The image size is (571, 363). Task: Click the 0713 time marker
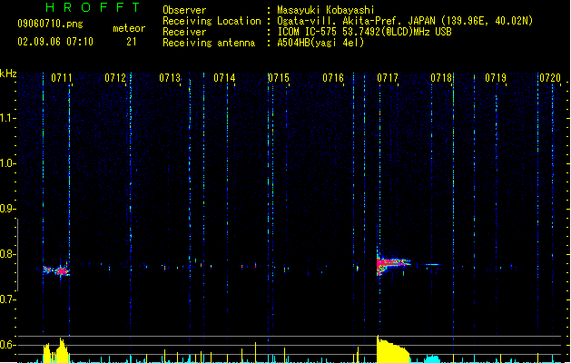(170, 78)
